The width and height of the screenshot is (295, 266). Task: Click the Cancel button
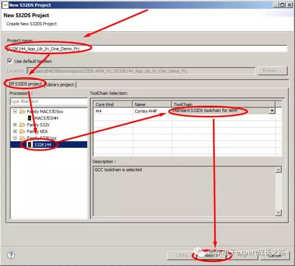(274, 255)
